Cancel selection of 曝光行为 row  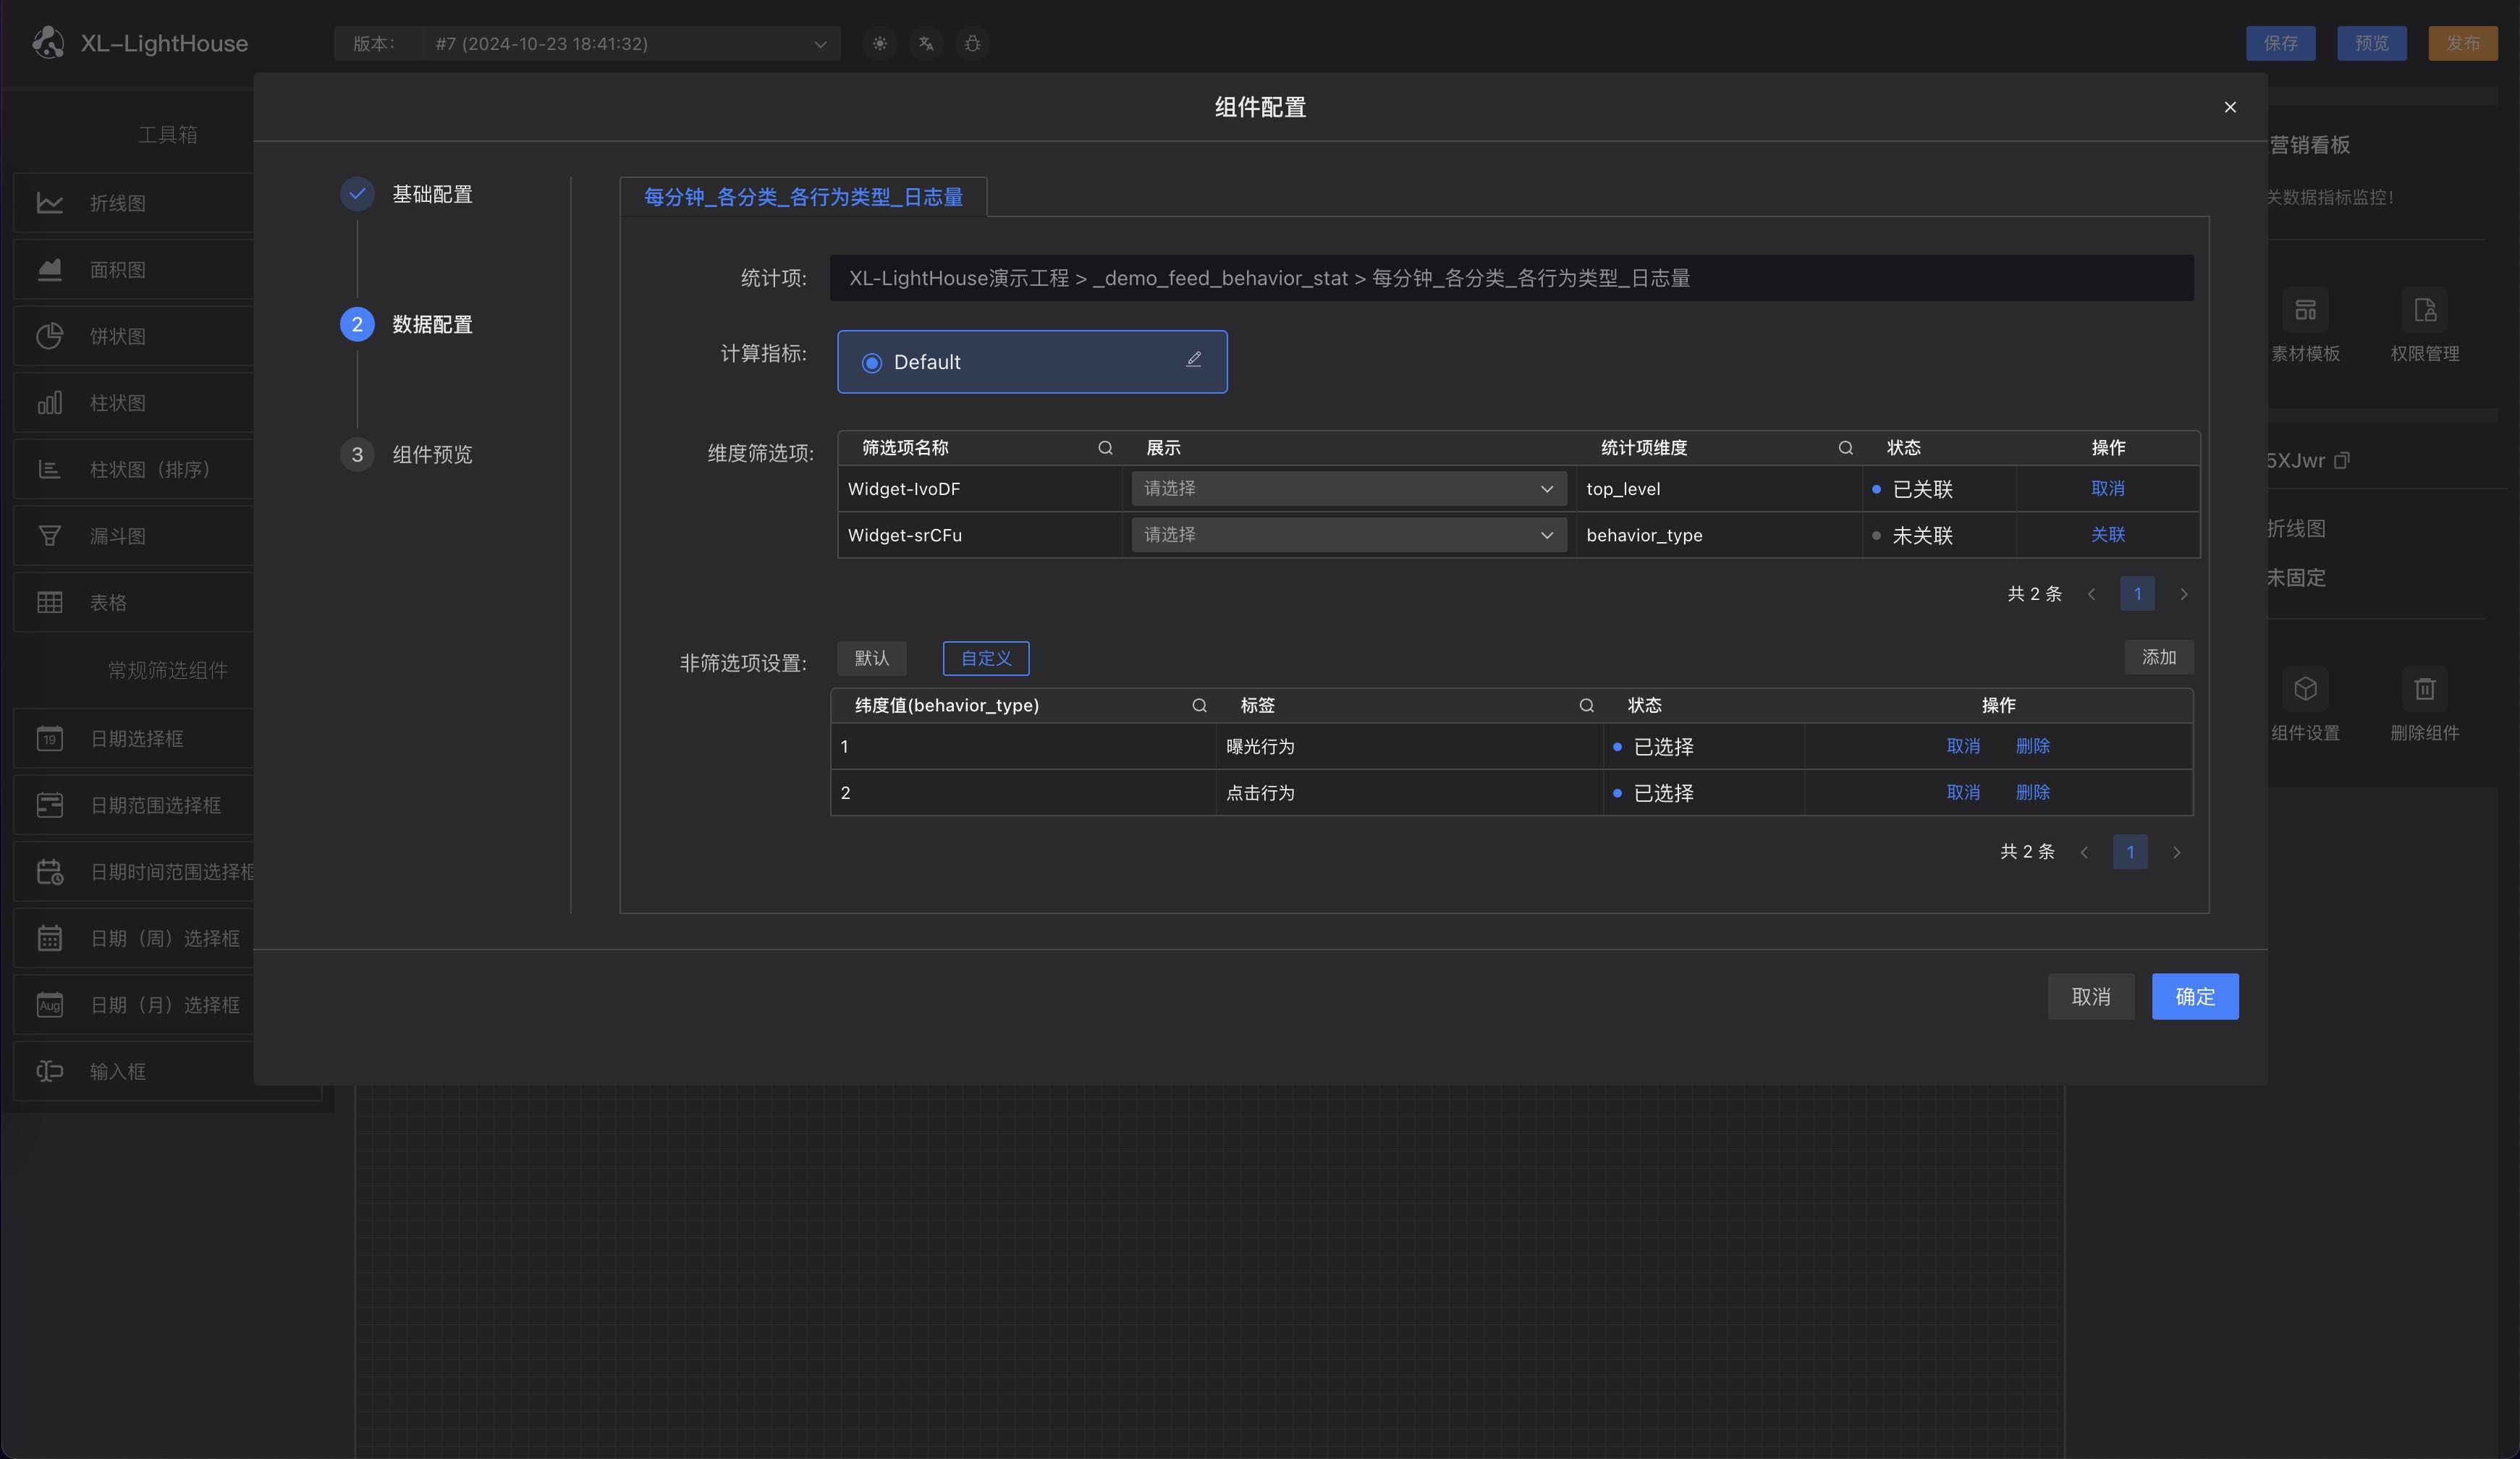point(1963,746)
